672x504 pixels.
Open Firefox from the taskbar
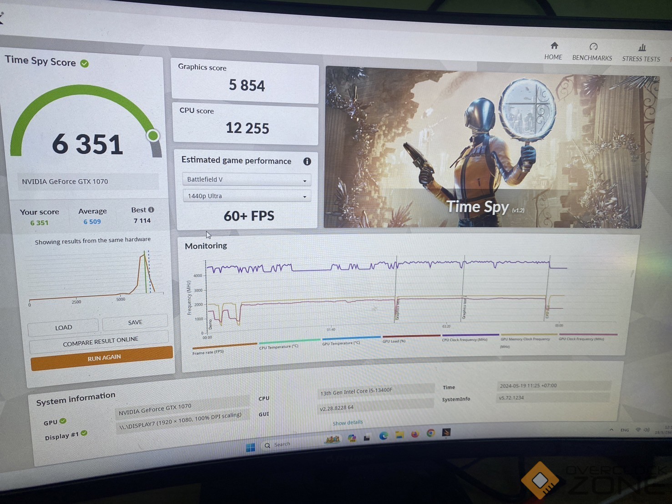pos(415,434)
